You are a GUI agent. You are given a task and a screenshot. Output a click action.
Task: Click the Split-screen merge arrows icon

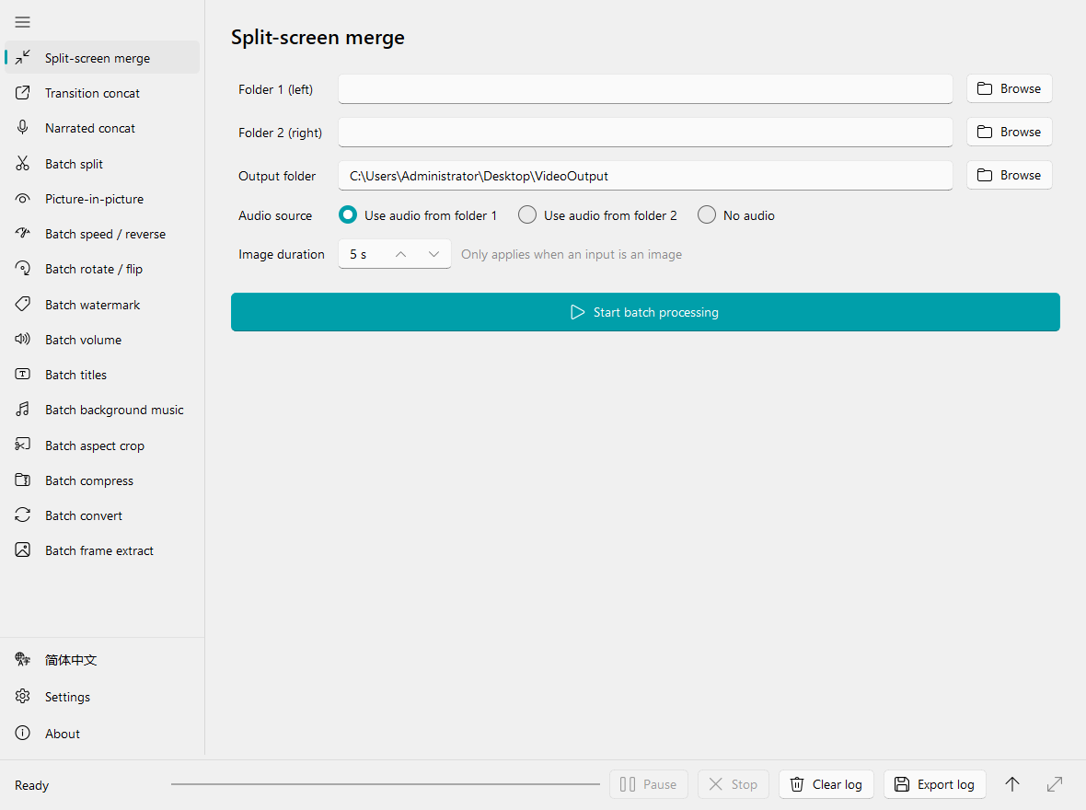23,57
